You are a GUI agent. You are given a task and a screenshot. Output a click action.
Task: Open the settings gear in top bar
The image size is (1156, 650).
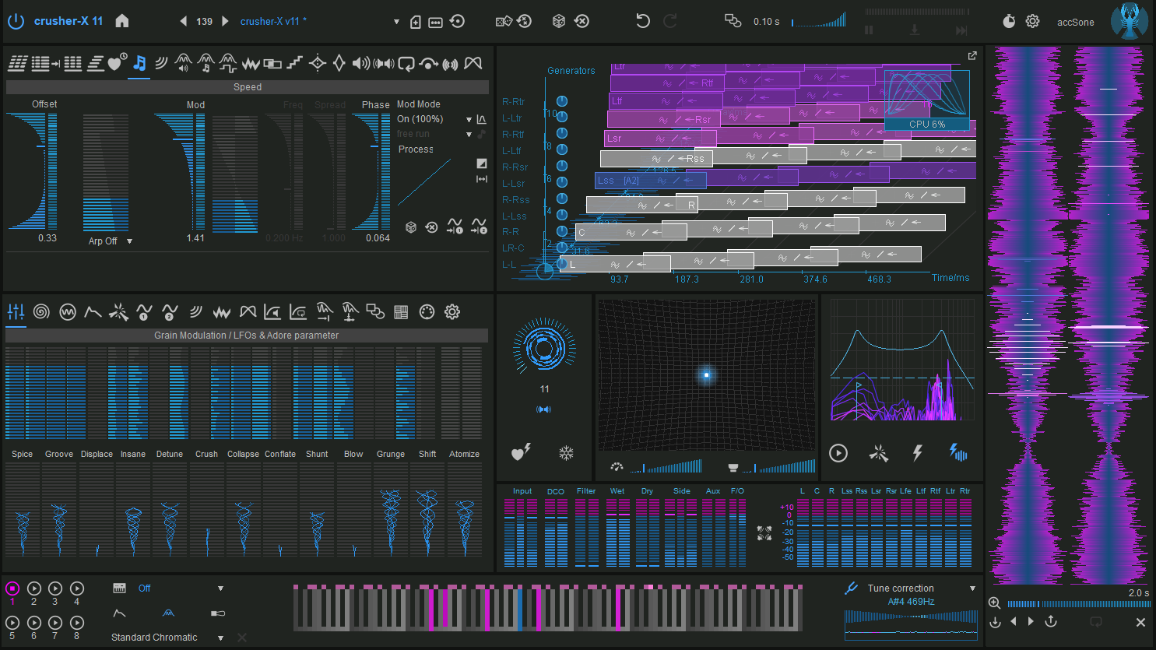(x=1032, y=21)
